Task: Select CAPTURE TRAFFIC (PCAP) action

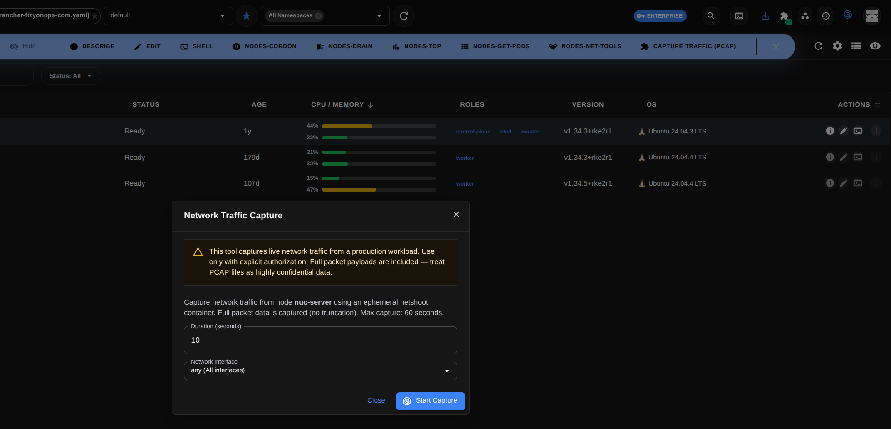Action: (688, 46)
